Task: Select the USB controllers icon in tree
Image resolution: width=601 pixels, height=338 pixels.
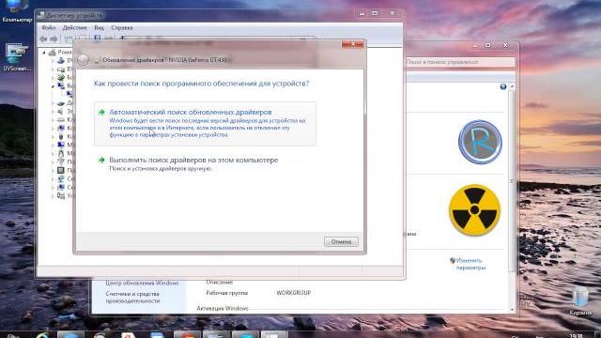Action: pos(61,136)
